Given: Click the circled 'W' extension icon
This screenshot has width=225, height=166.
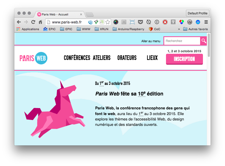Looking at the screenshot, I should pyautogui.click(x=190, y=22).
